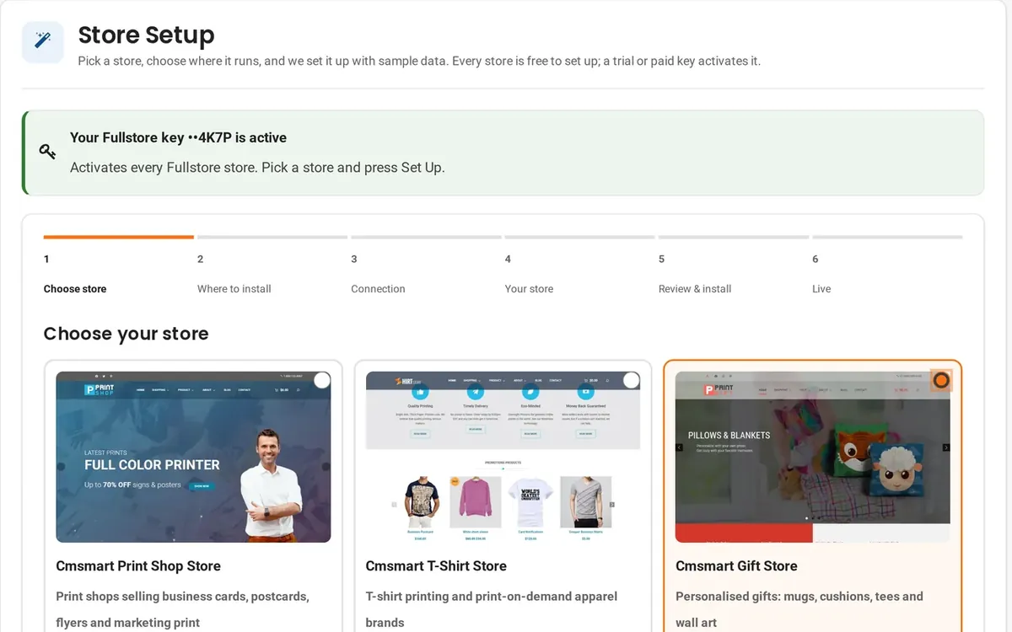The image size is (1012, 632).
Task: Click the Store Setup heading
Action: click(x=146, y=35)
